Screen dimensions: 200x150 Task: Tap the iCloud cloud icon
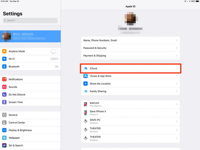[85, 68]
